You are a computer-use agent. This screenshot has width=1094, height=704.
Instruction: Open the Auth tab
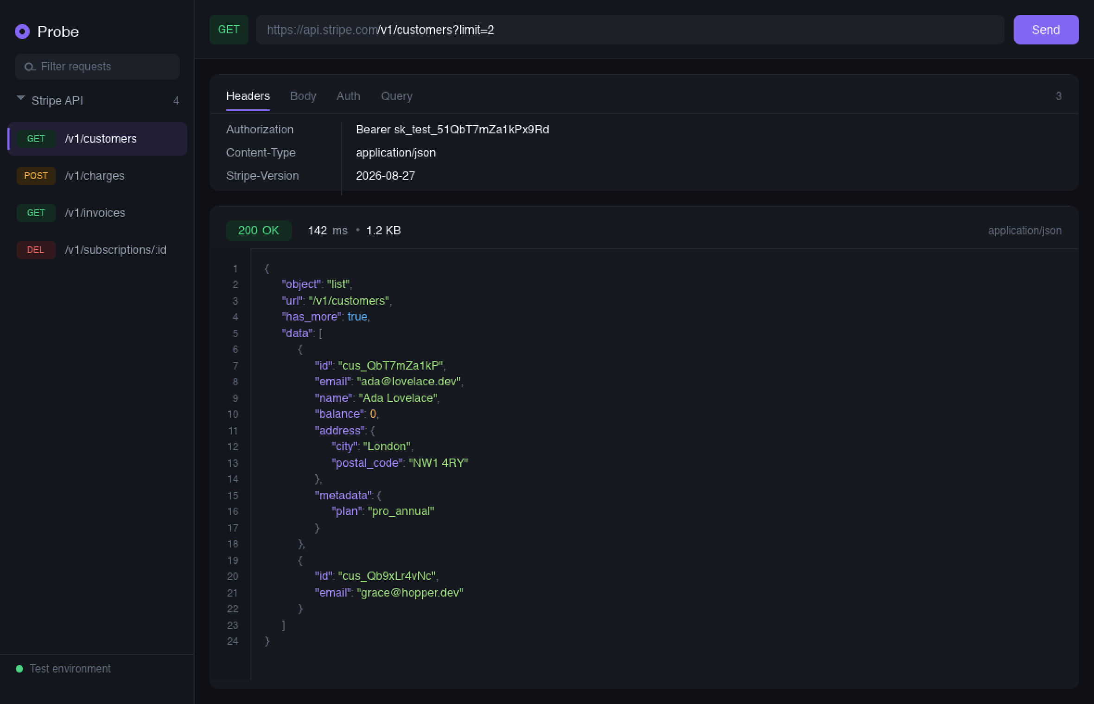point(348,96)
